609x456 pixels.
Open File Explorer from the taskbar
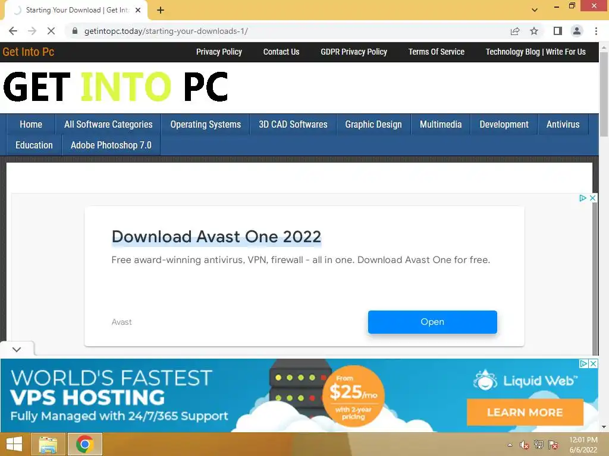pyautogui.click(x=48, y=444)
